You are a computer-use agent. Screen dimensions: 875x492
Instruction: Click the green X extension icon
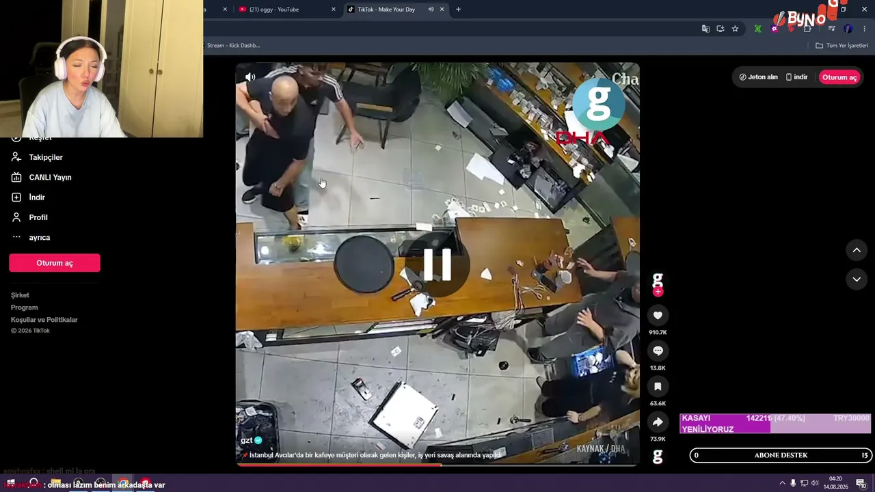pos(757,29)
